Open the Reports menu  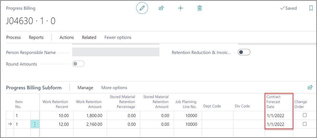(x=36, y=37)
